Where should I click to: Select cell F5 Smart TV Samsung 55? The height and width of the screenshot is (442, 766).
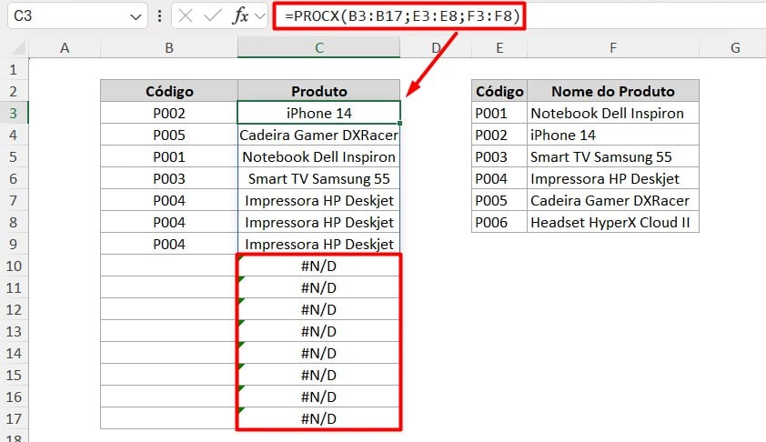(613, 156)
